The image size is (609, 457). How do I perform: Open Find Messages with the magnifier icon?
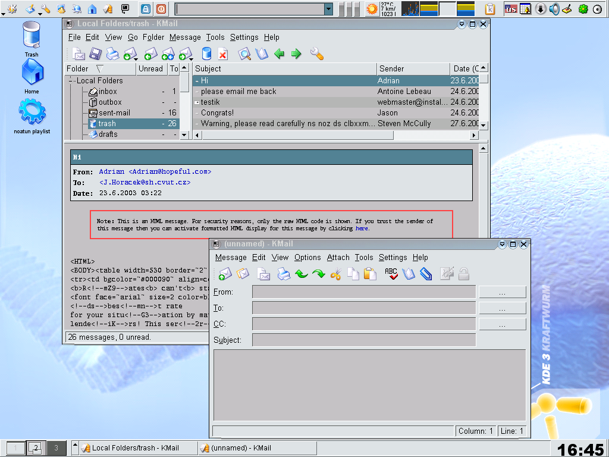pos(244,54)
